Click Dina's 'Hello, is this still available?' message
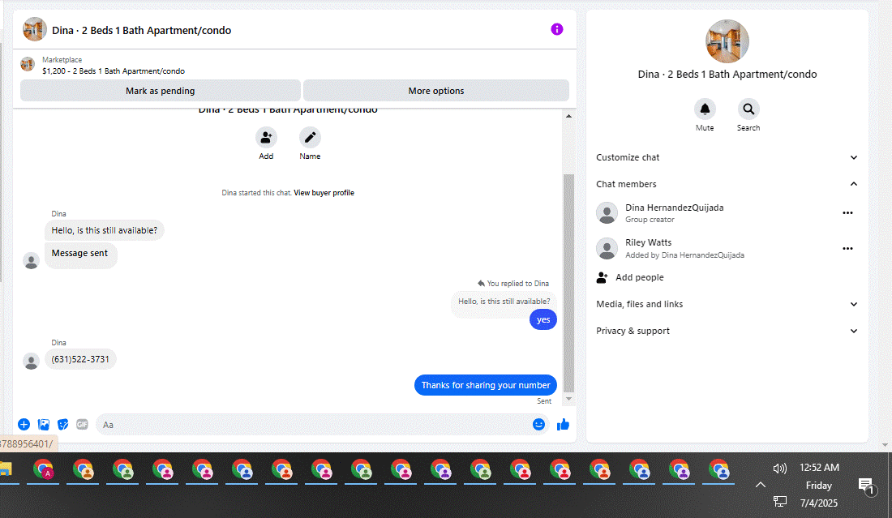The width and height of the screenshot is (892, 518). pos(104,230)
